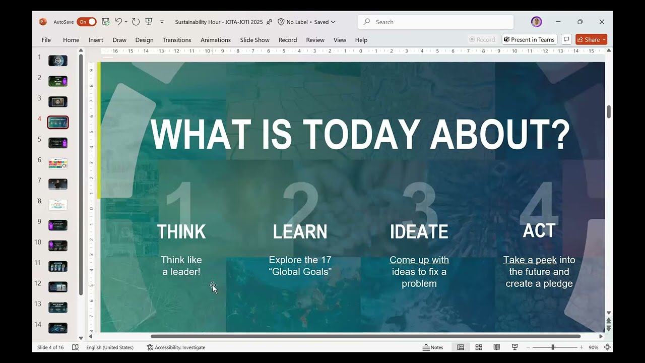This screenshot has width=645, height=363.
Task: Select slide 14 thumbnail
Action: 58,328
